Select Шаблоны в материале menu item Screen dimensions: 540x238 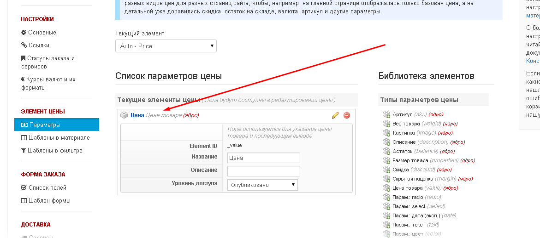(x=59, y=138)
